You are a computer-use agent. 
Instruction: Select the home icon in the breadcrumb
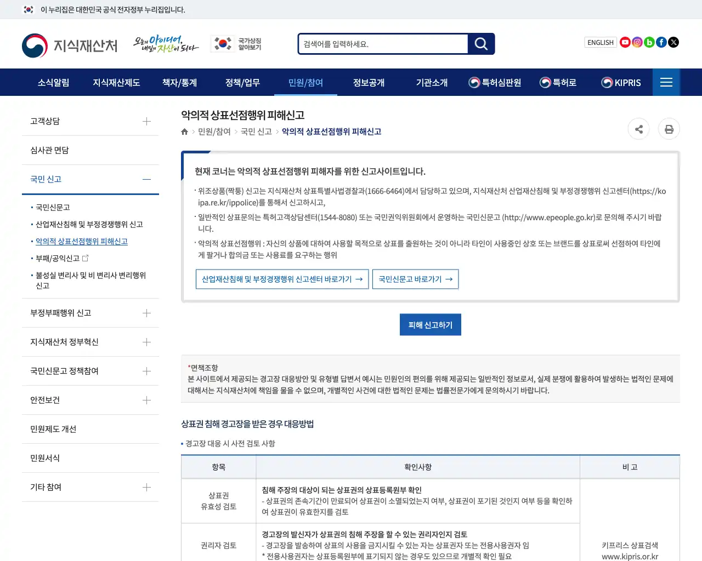click(x=184, y=131)
